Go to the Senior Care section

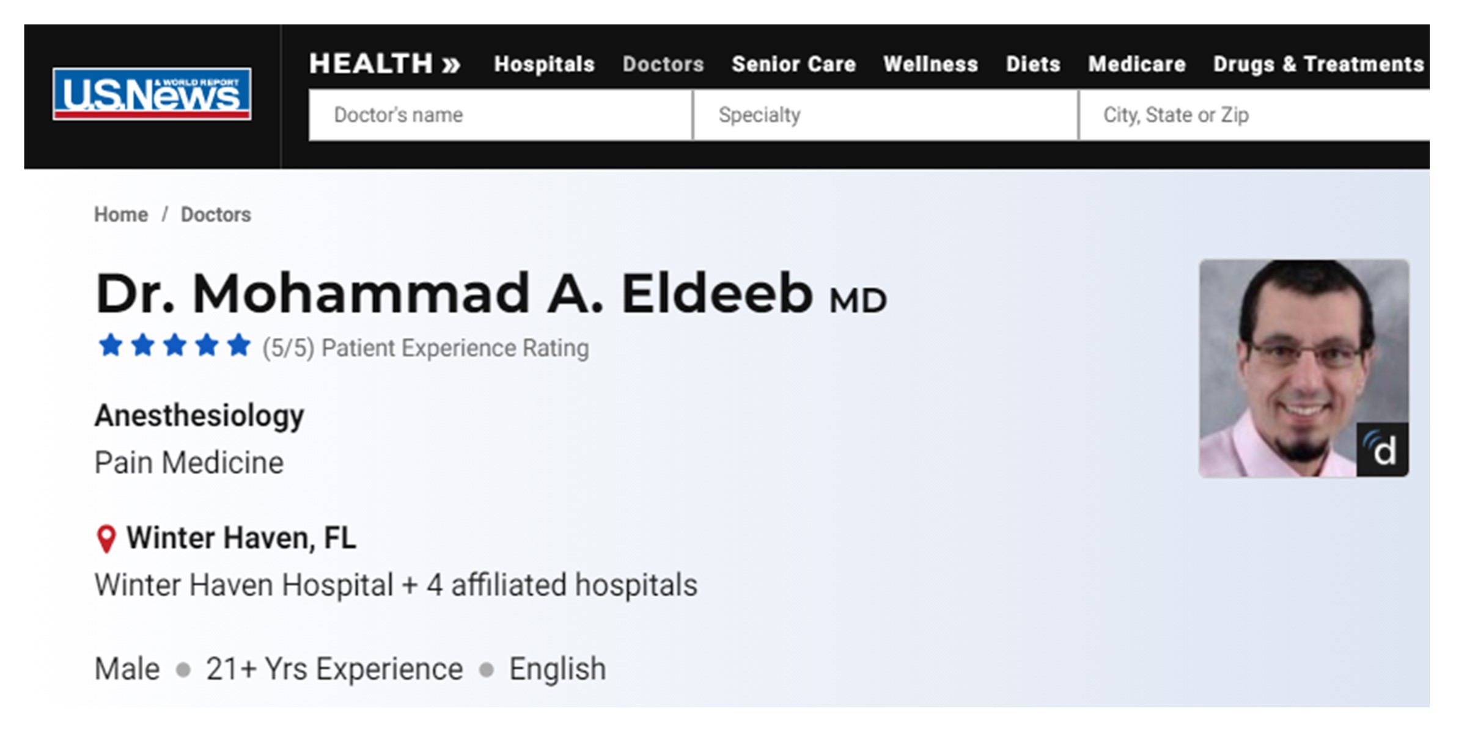(793, 64)
